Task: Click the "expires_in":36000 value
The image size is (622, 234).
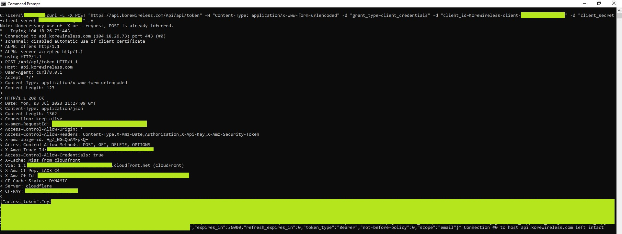Action: click(218, 228)
